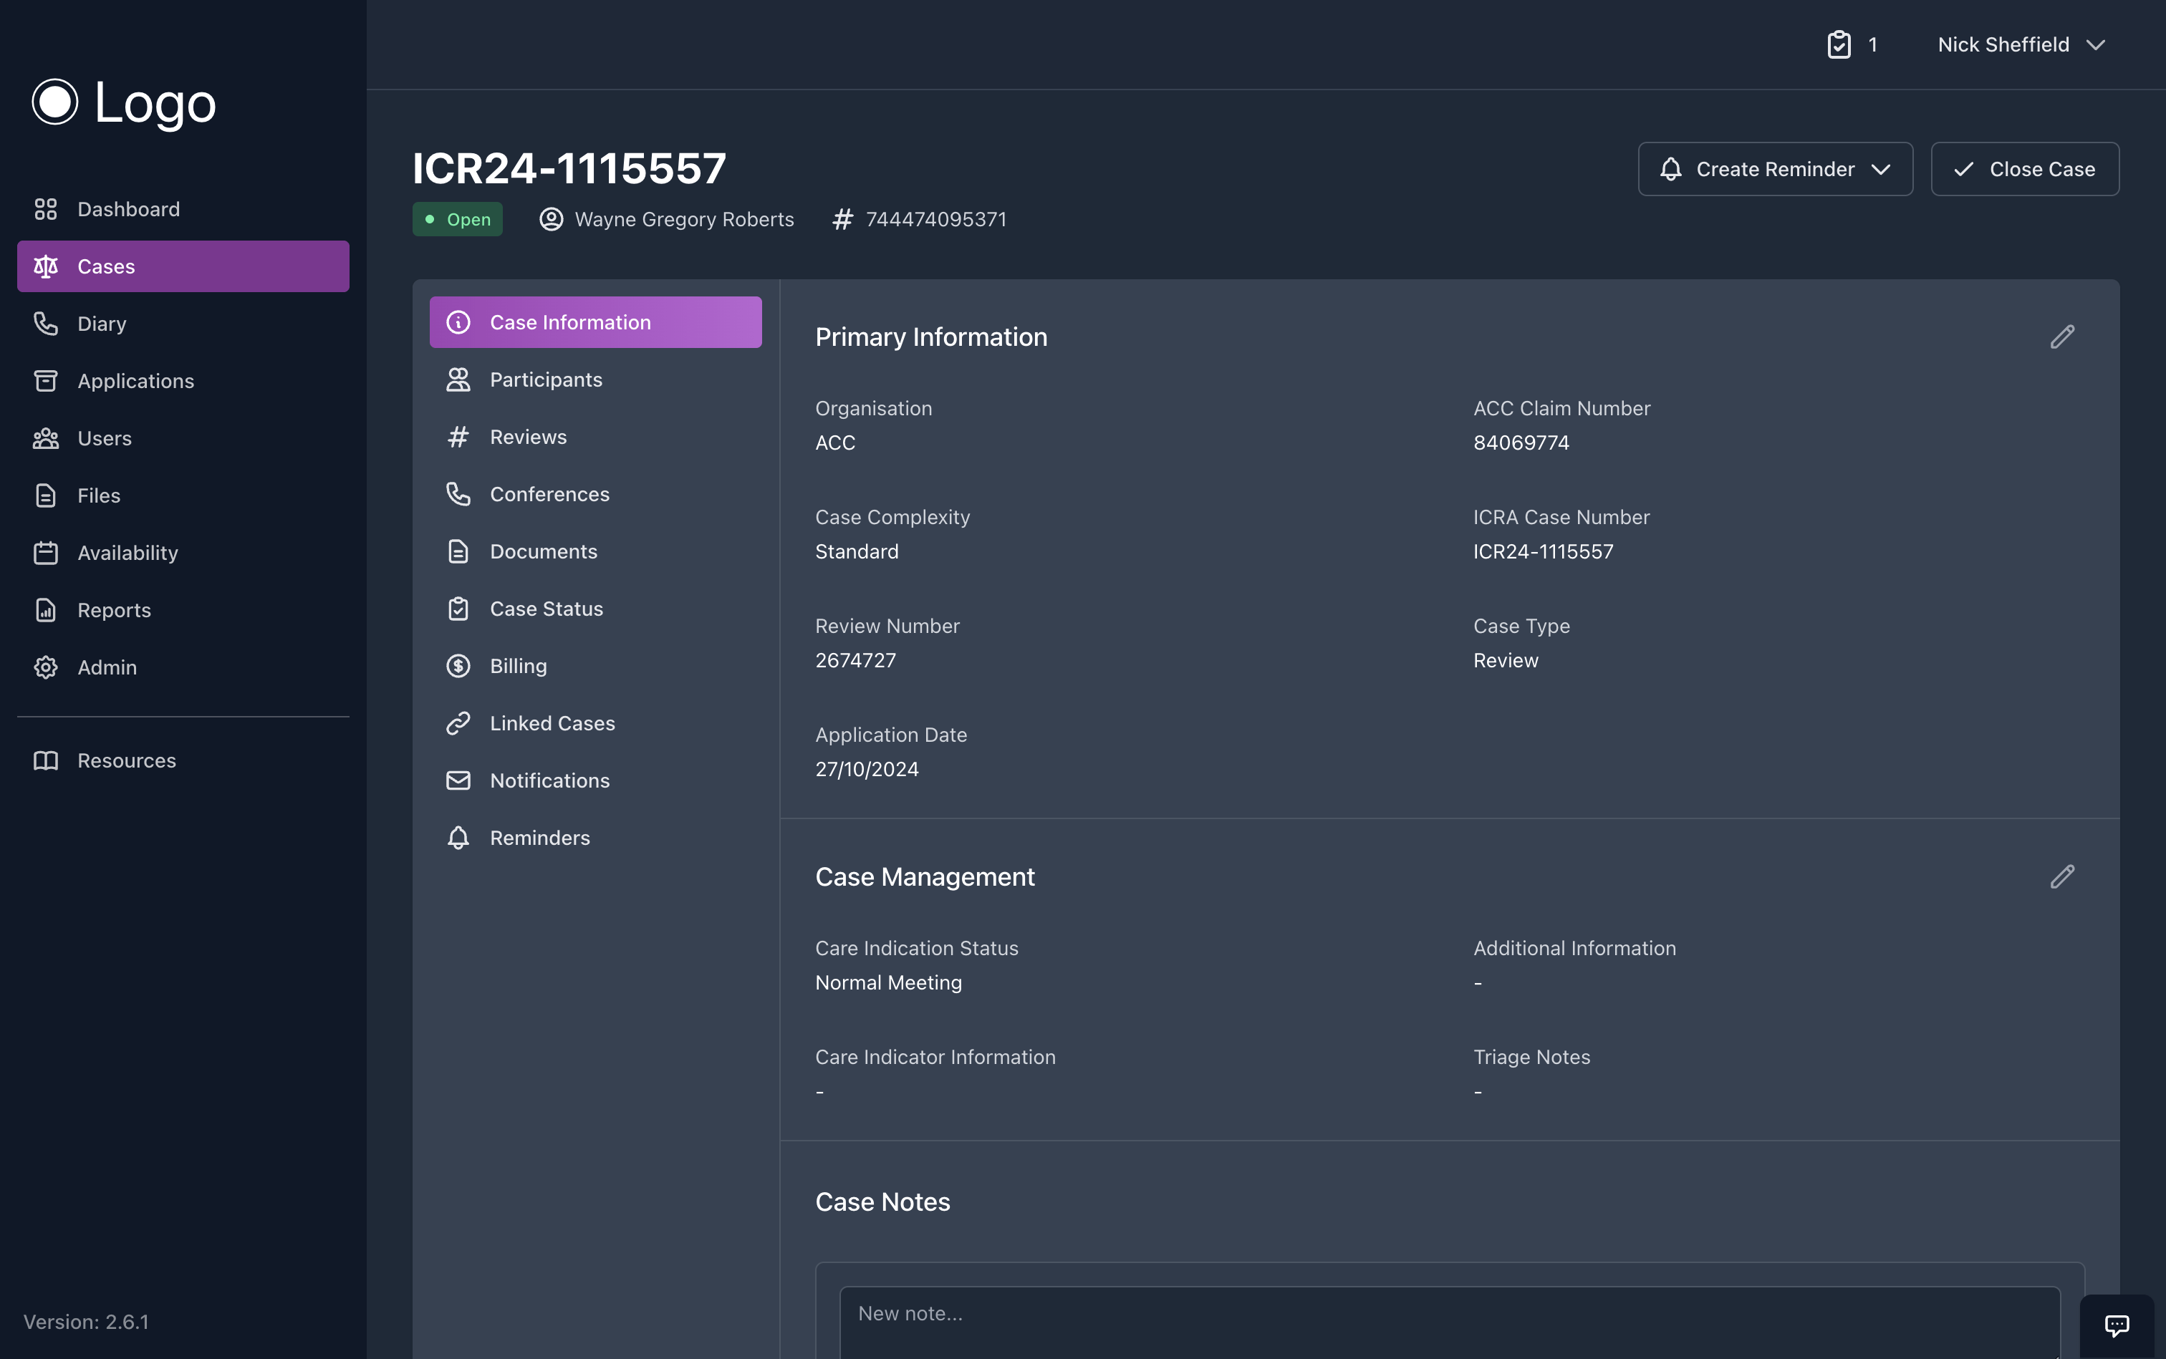Open the Reports section
The width and height of the screenshot is (2166, 1359).
(113, 609)
